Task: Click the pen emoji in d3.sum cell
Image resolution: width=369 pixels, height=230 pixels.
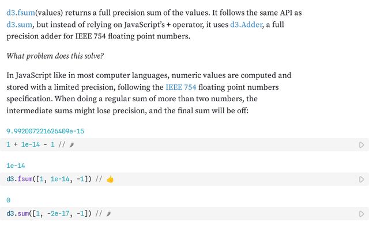Action: click(108, 214)
